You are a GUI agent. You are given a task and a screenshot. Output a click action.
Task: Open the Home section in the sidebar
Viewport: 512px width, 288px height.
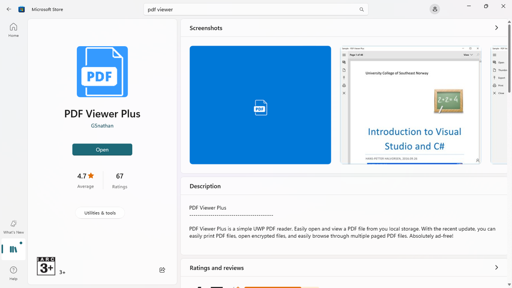(x=13, y=30)
